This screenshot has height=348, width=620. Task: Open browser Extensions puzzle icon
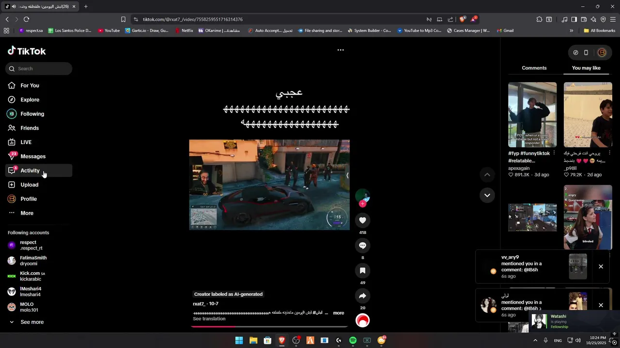539,19
